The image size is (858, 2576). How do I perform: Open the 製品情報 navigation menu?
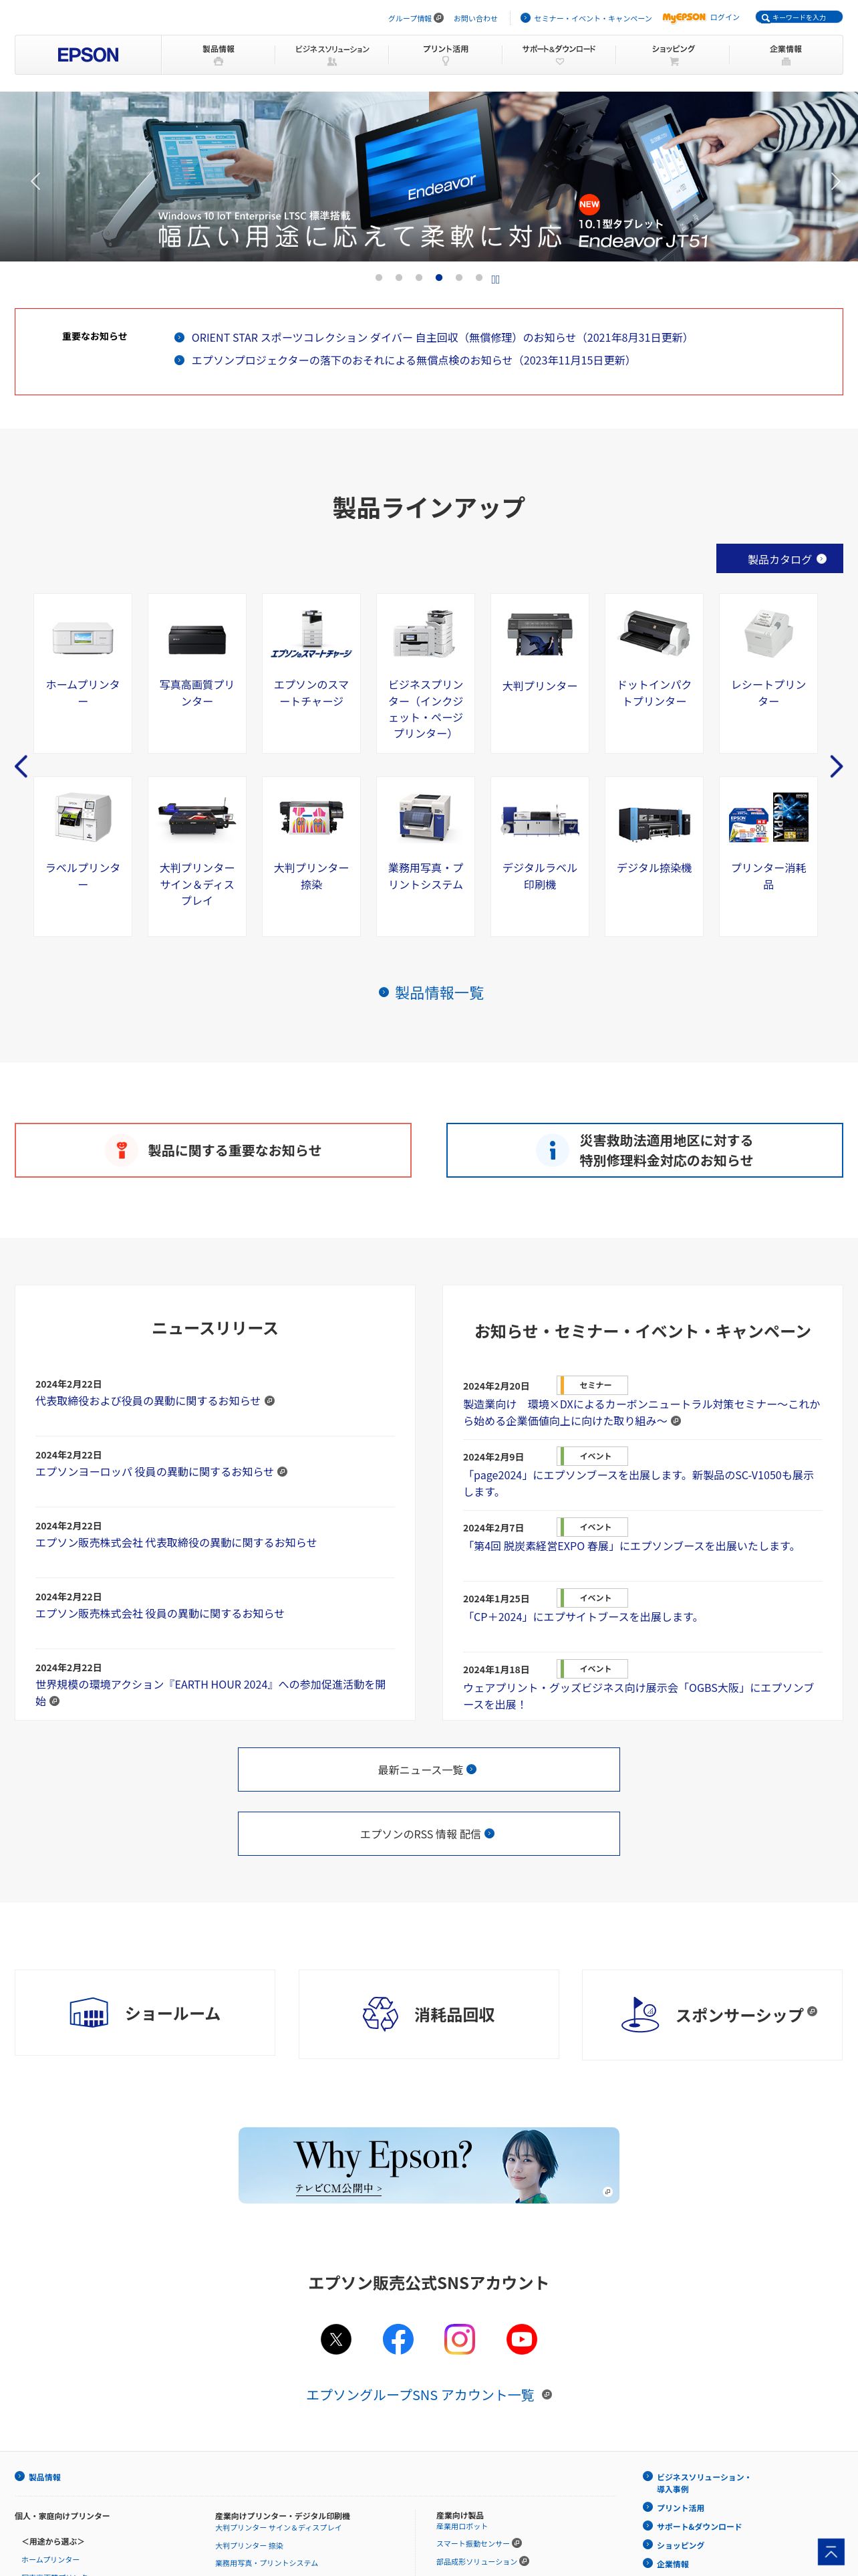218,55
